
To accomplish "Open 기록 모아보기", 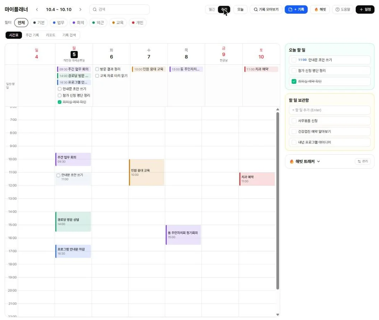I will pos(266,9).
